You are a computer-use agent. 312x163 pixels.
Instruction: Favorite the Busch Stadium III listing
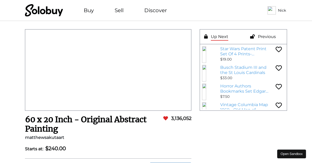click(279, 68)
